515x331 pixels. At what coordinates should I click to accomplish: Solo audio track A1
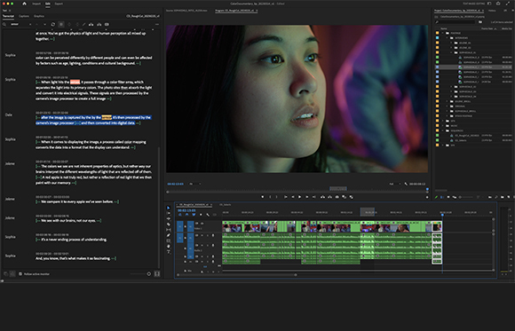coord(207,235)
